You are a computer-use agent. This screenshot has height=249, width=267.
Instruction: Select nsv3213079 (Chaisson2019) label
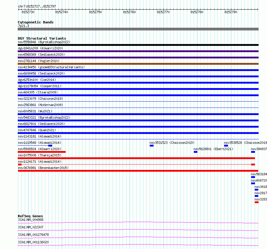(40, 99)
